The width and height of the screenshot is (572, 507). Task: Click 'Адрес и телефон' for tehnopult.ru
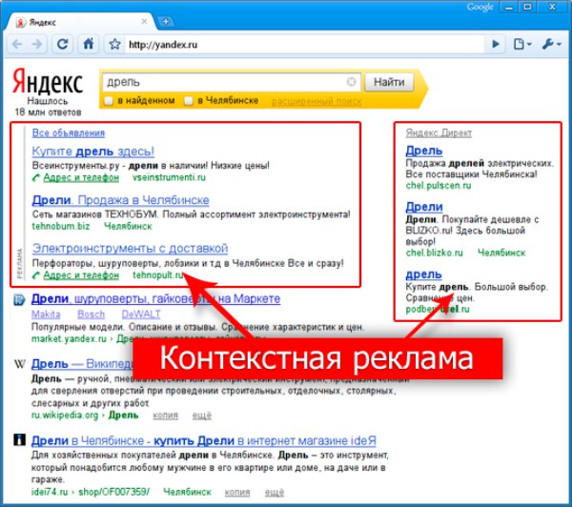pos(81,275)
